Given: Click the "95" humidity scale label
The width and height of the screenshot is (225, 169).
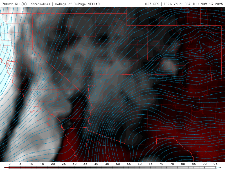Looking at the screenshot, I should [x=215, y=164].
